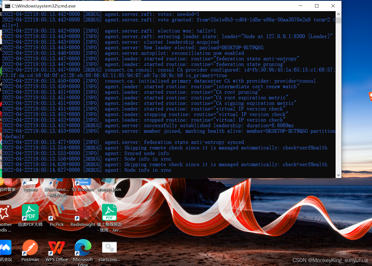Open the cmd.exe system menu icon

8,6
